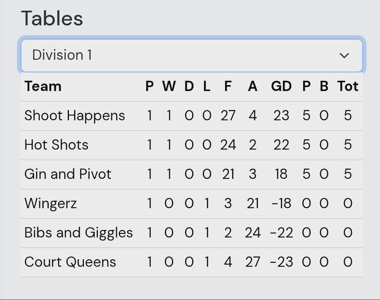Click the Tot column header
Image resolution: width=380 pixels, height=300 pixels.
coord(348,86)
